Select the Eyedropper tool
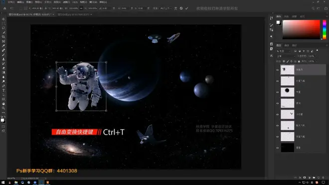The width and height of the screenshot is (329, 185). [x=3, y=46]
